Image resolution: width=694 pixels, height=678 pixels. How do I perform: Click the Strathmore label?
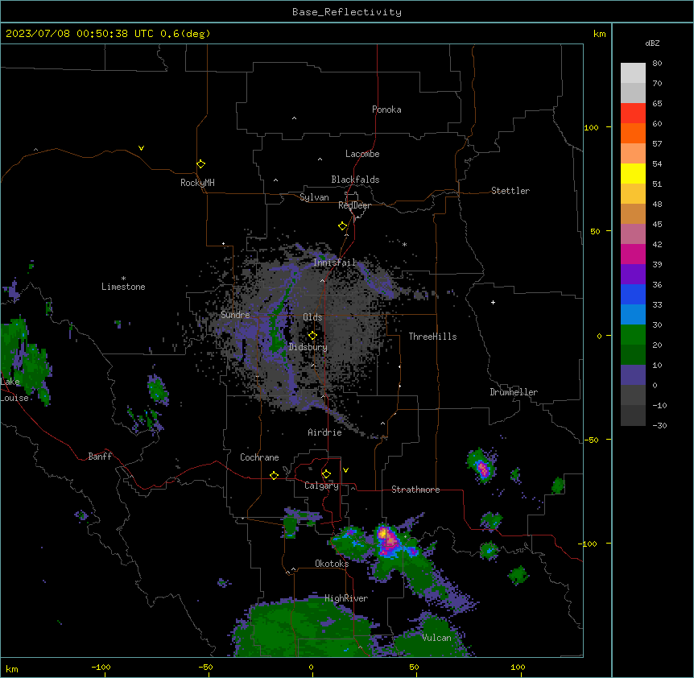[x=415, y=490]
